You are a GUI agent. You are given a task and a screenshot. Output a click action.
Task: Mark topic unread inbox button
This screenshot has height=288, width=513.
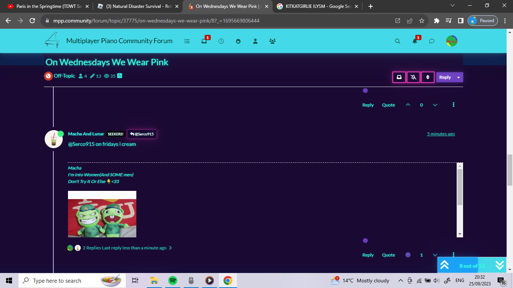pos(399,77)
